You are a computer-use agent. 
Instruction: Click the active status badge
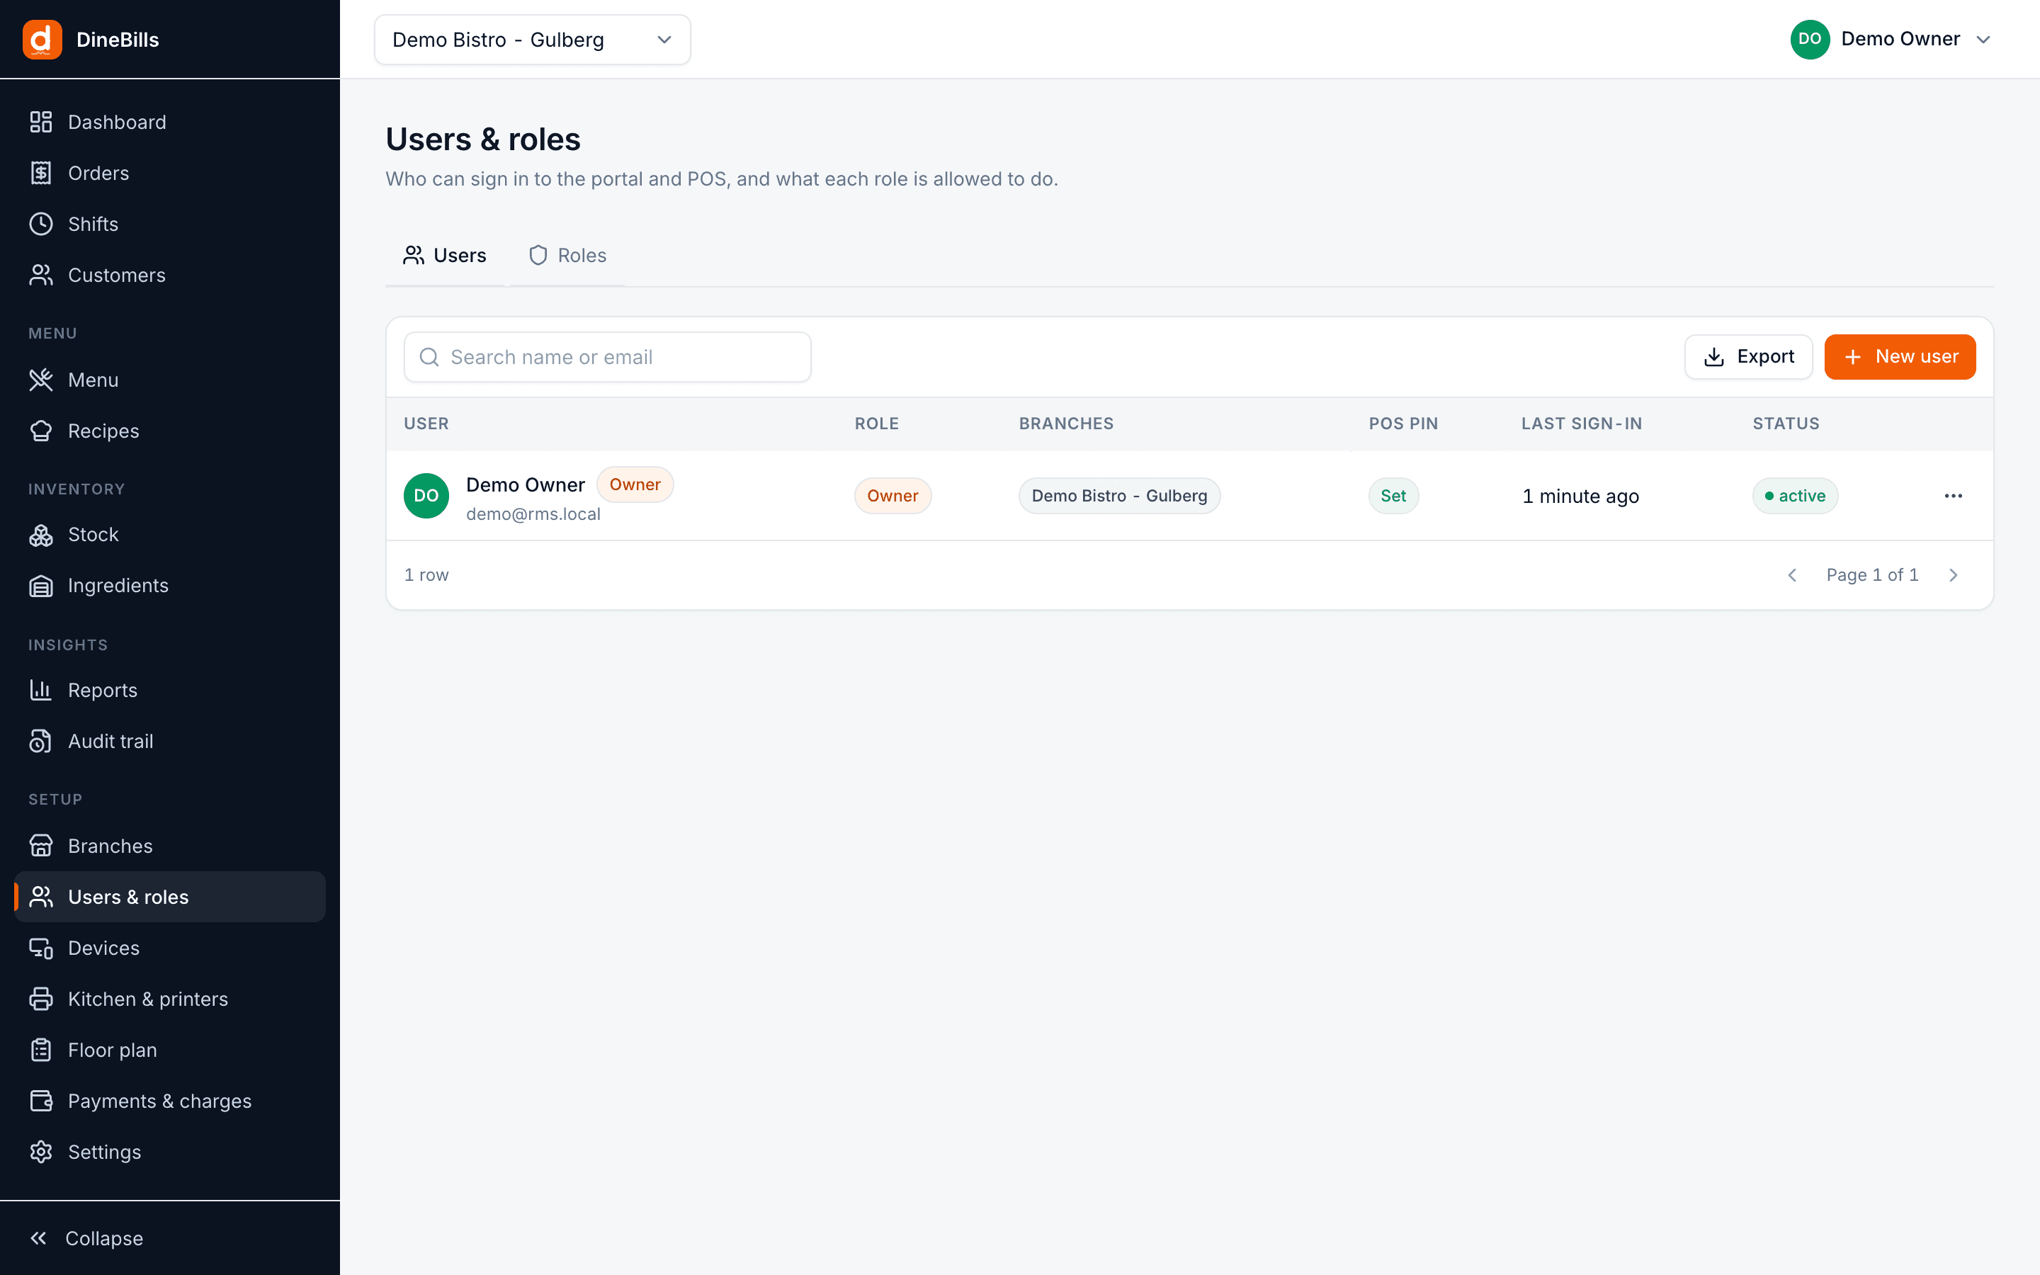coord(1795,496)
